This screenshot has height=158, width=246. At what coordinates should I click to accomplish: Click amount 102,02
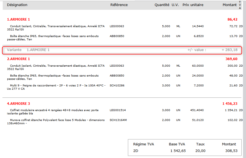tap(233, 120)
